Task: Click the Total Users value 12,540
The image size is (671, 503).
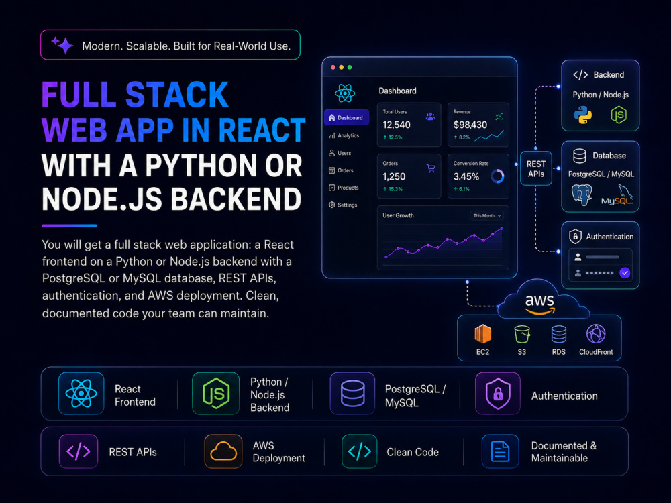Action: [397, 125]
